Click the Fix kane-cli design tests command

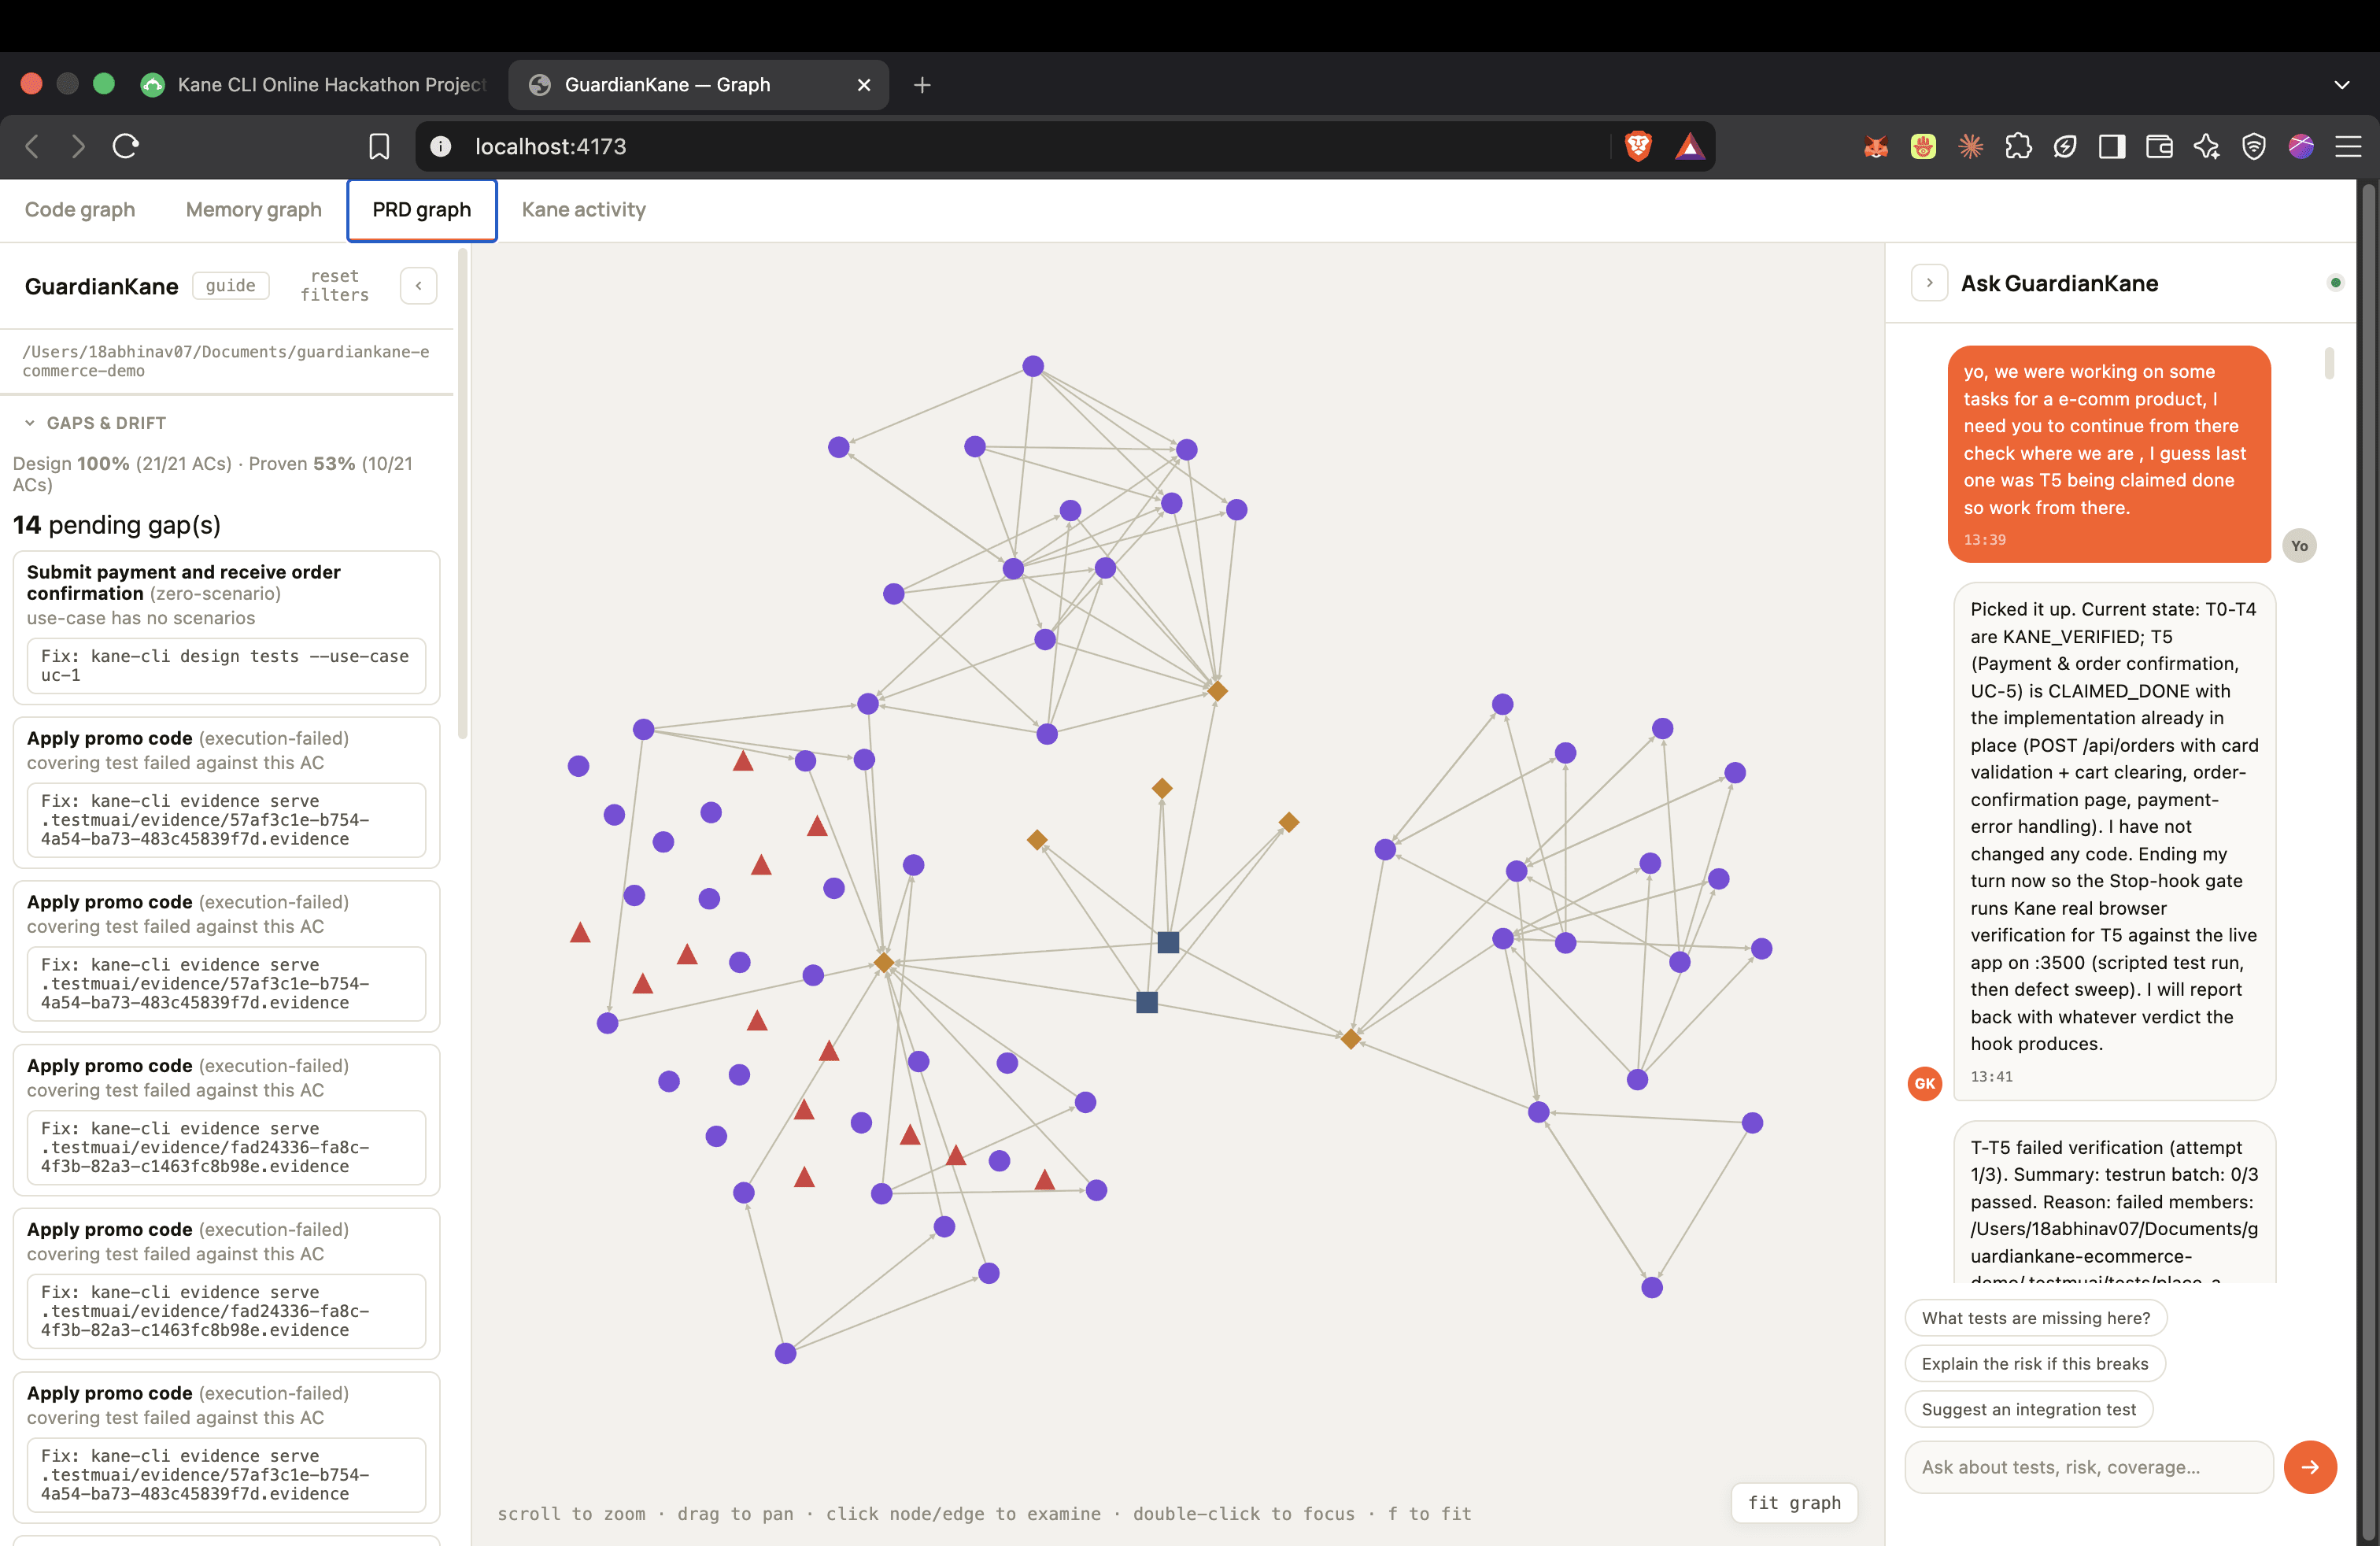227,666
